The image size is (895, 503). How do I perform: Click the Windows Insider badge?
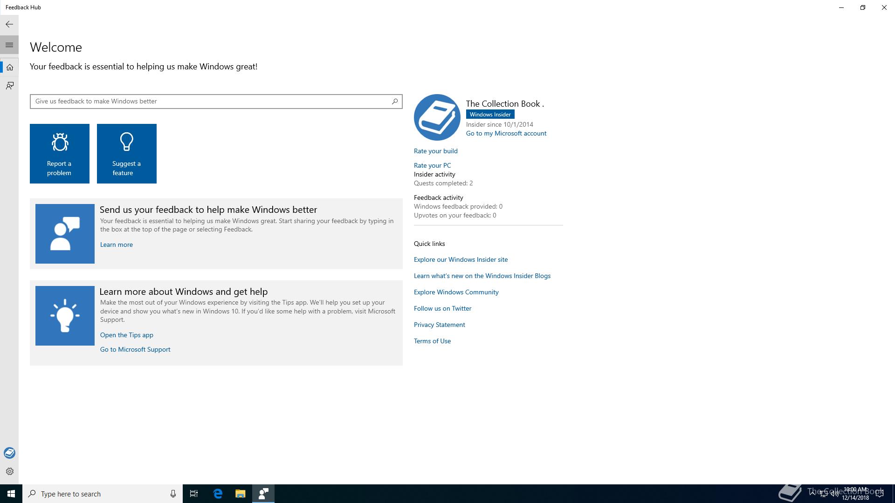click(490, 115)
